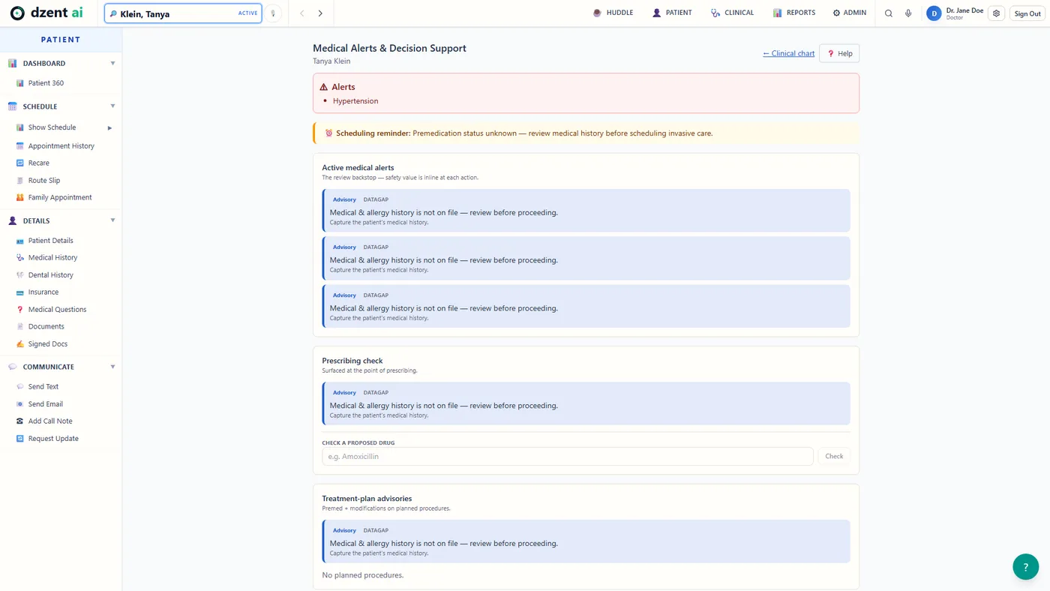Click the Send Email icon

click(x=20, y=404)
